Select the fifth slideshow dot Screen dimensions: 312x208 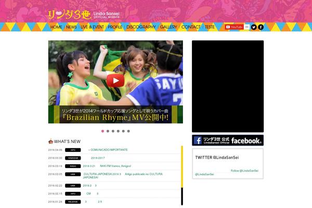tap(123, 131)
